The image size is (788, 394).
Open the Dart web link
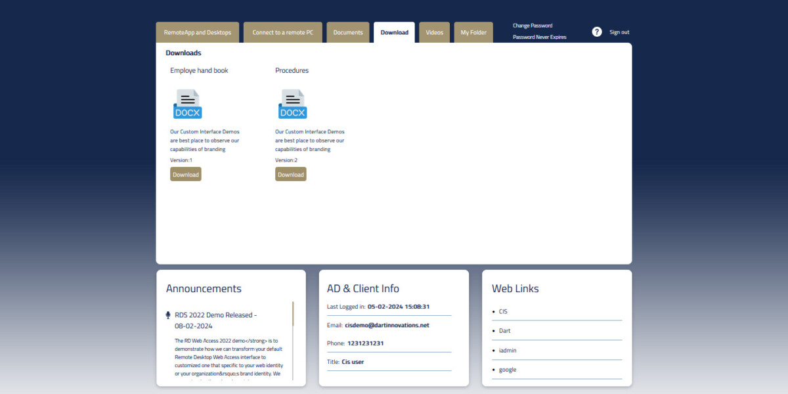(504, 331)
